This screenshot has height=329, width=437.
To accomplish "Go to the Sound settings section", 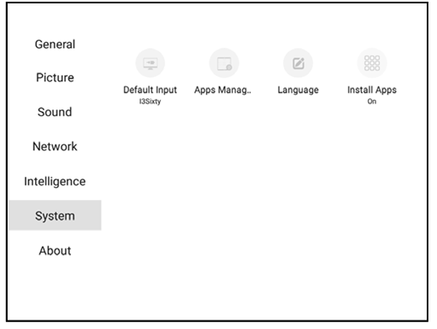I will tap(55, 112).
